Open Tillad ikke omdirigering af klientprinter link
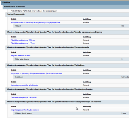Viewport: 129px width, 118px height. [x=24, y=97]
